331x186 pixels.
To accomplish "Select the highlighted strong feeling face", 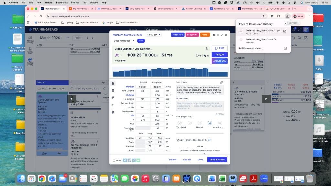I will 210,123.
